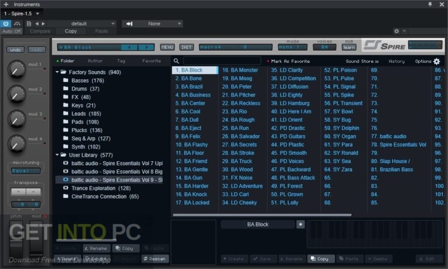448x269 pixels.
Task: Select the Spire Essentials Vol 7 bank
Action: click(x=113, y=163)
